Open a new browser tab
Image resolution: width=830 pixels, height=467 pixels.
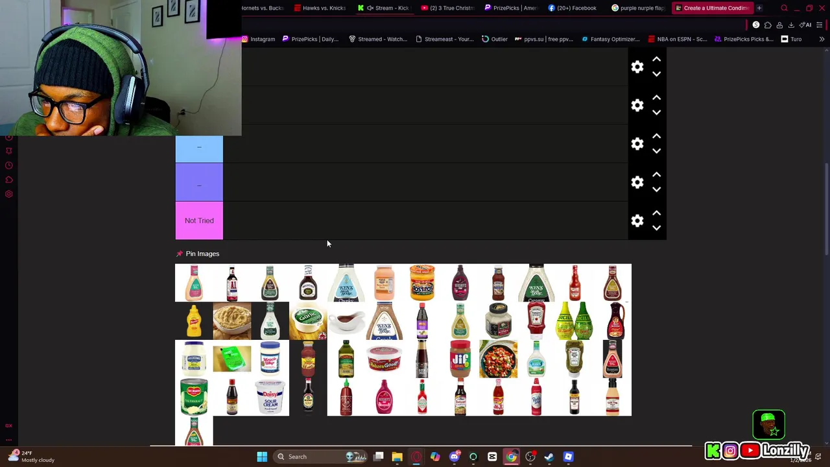click(x=759, y=8)
